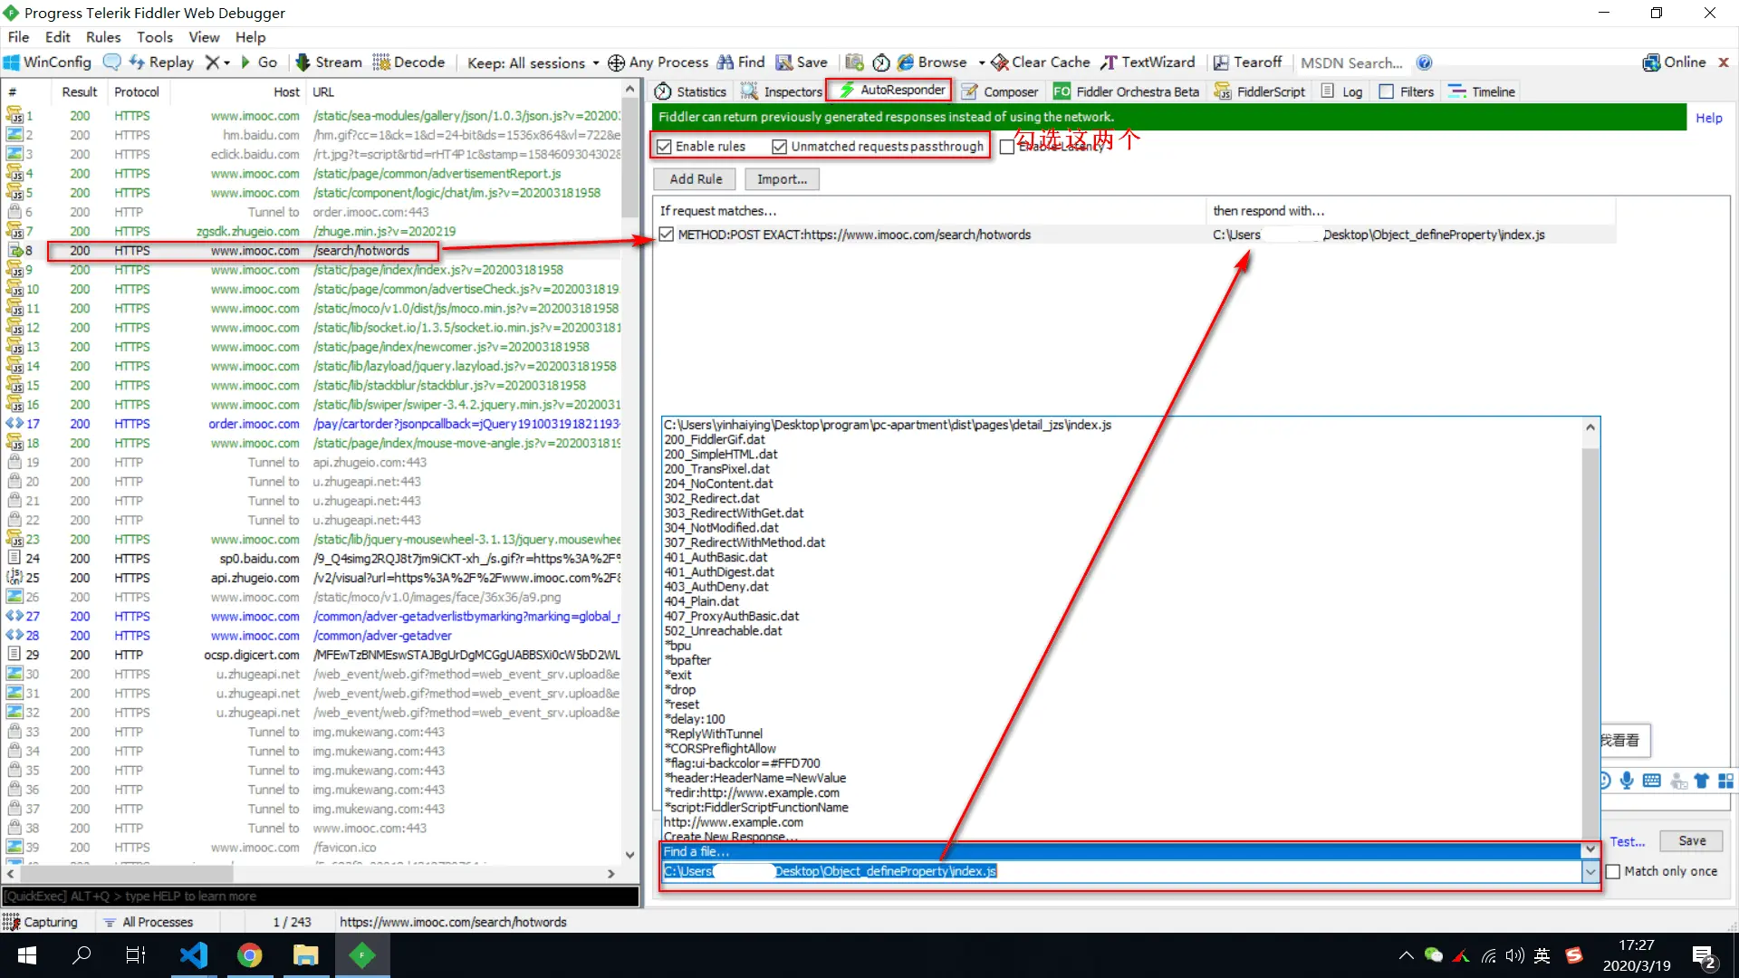Image resolution: width=1739 pixels, height=978 pixels.
Task: Click the Replay sessions icon
Action: click(138, 62)
